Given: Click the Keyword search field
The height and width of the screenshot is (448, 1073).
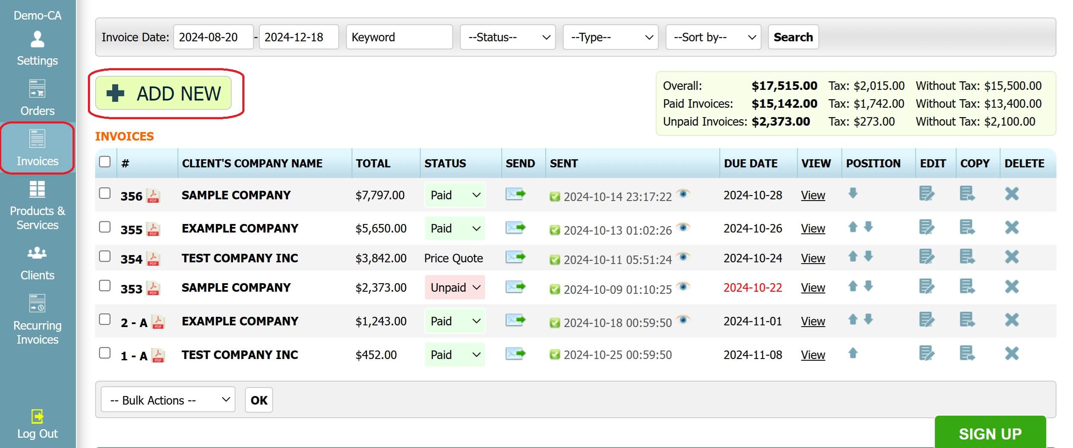Looking at the screenshot, I should coord(399,37).
